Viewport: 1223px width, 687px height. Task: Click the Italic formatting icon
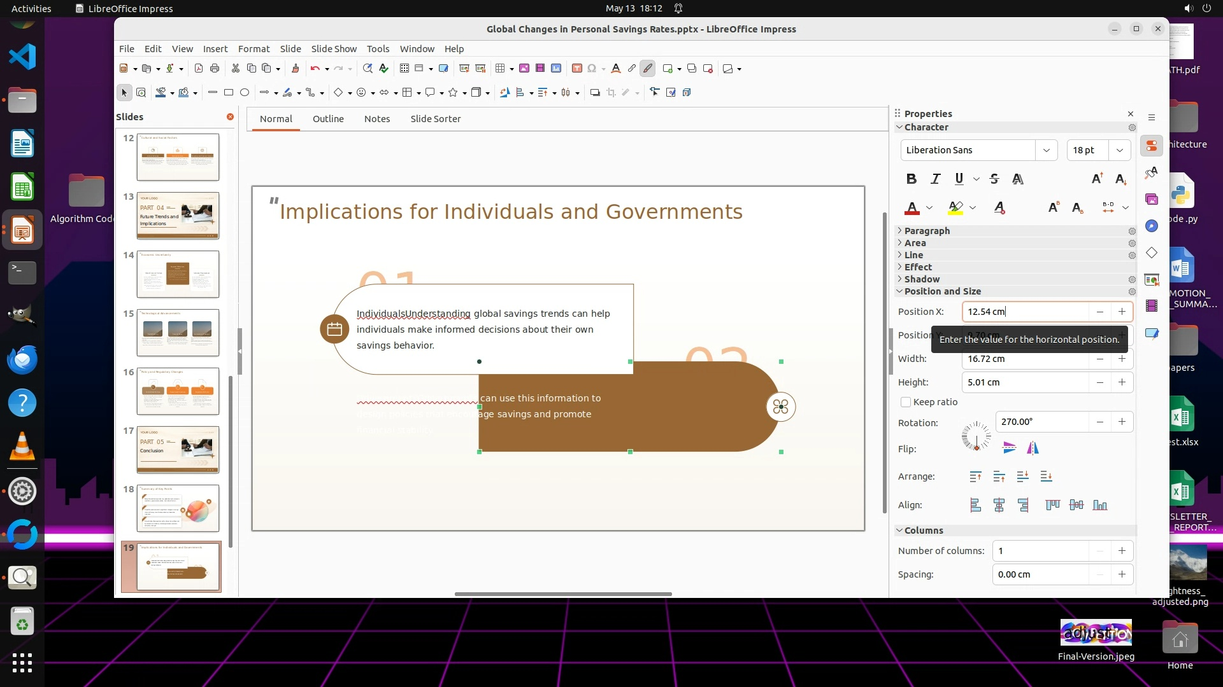[935, 179]
